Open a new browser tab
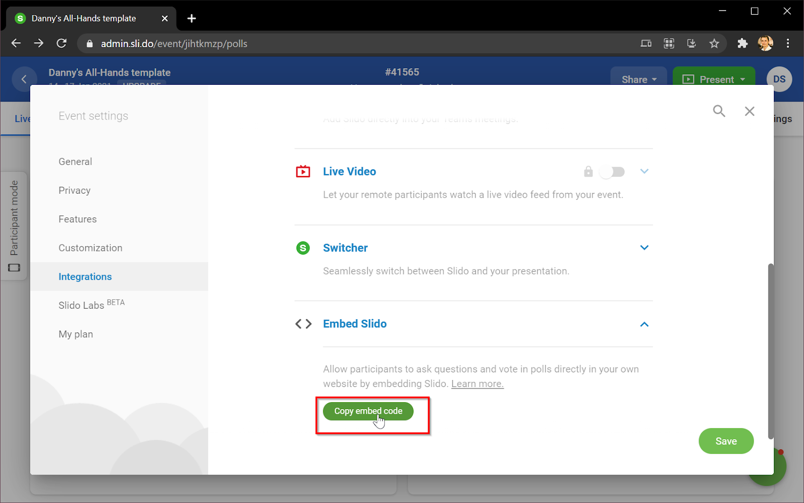 click(191, 19)
